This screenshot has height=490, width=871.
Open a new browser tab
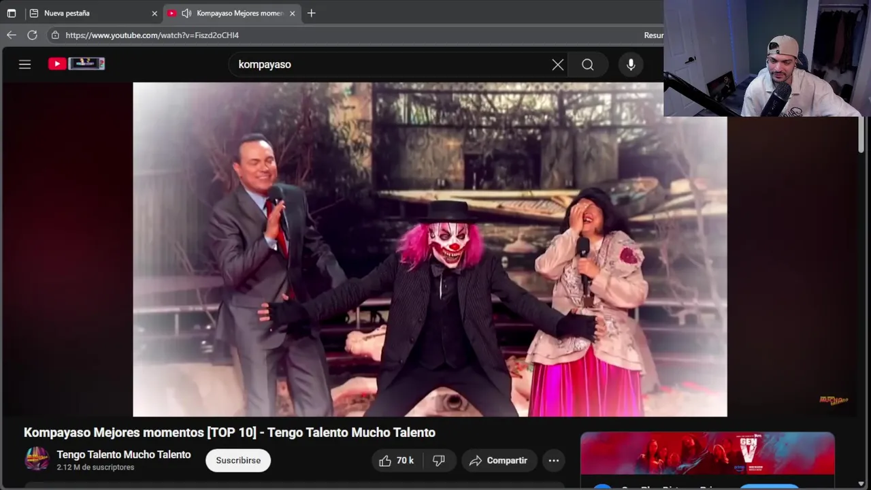(x=312, y=13)
